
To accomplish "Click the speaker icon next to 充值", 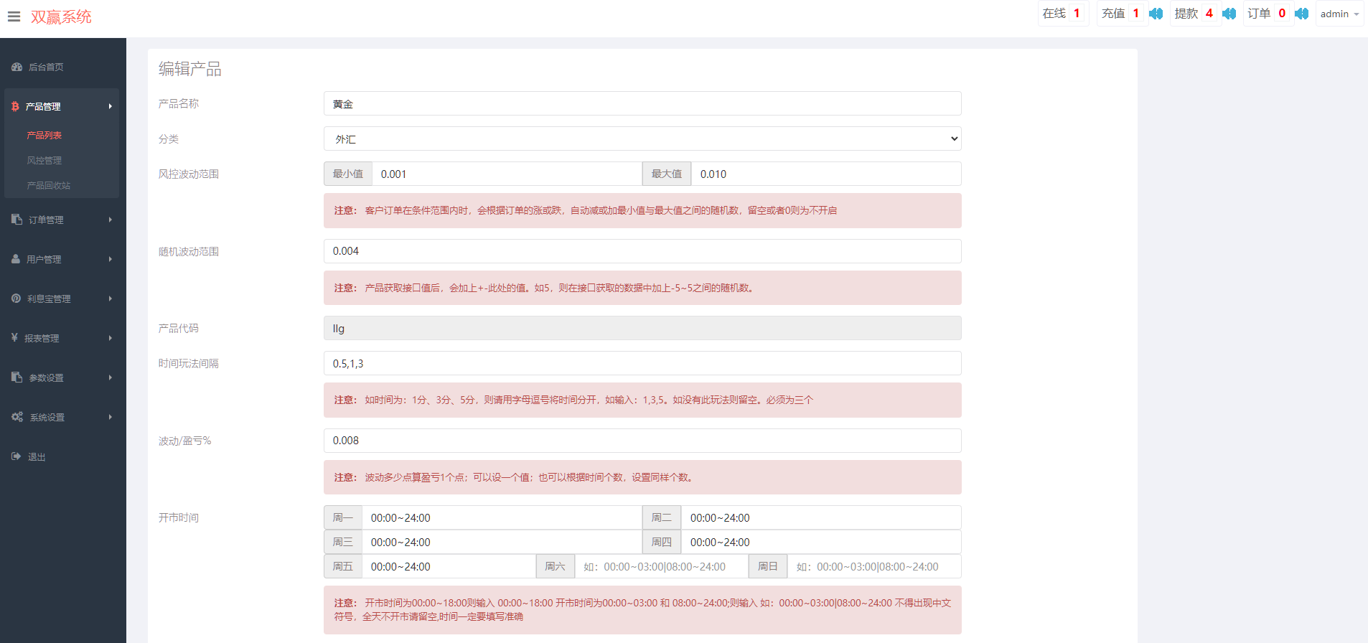I will (x=1156, y=14).
